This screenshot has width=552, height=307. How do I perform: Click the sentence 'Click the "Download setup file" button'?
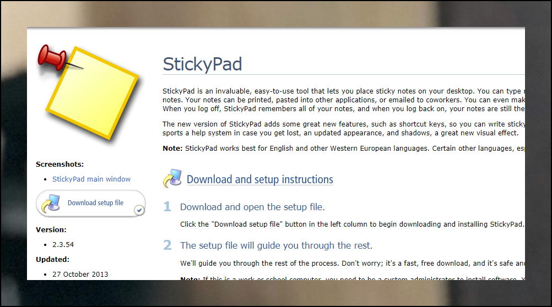click(352, 224)
